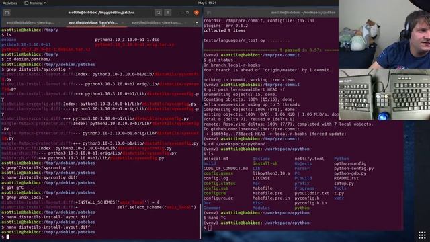Click 'python-config.py' file name
This screenshot has height=242, width=430.
point(353,169)
